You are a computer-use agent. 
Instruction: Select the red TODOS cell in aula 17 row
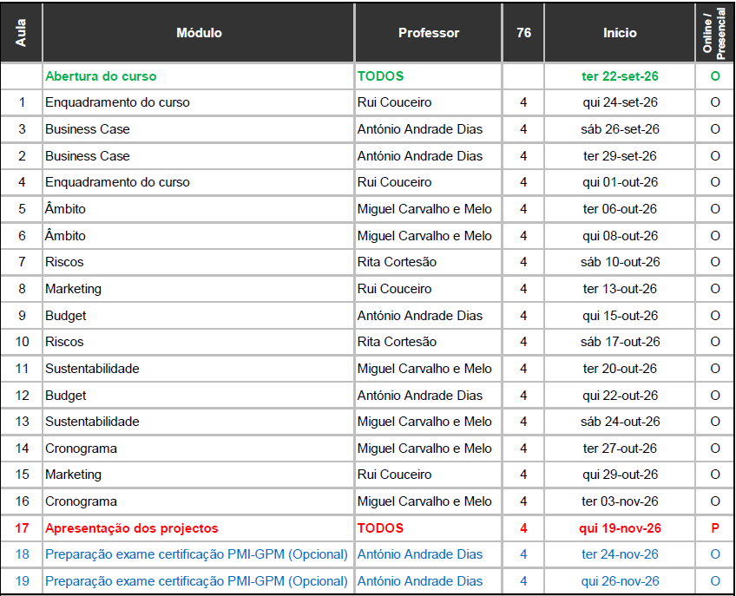[x=380, y=528]
